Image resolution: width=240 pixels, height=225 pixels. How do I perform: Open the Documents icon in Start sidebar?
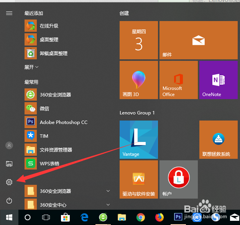9,164
